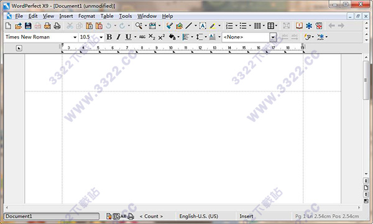Click the font color paint bucket icon

click(x=172, y=37)
